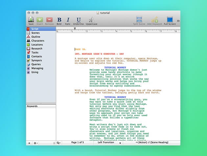This screenshot has width=207, height=156.
Task: Click the indent marker on the ruler
Action: coord(75,28)
